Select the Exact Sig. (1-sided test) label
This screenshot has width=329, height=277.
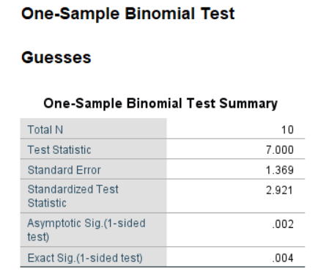[x=85, y=258]
